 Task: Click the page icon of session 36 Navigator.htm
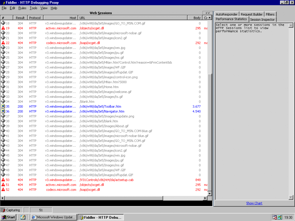(3, 111)
